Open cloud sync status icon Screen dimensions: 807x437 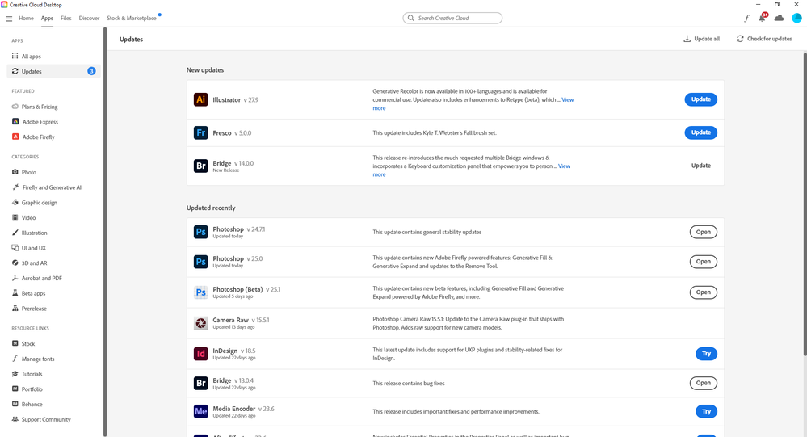(x=779, y=18)
